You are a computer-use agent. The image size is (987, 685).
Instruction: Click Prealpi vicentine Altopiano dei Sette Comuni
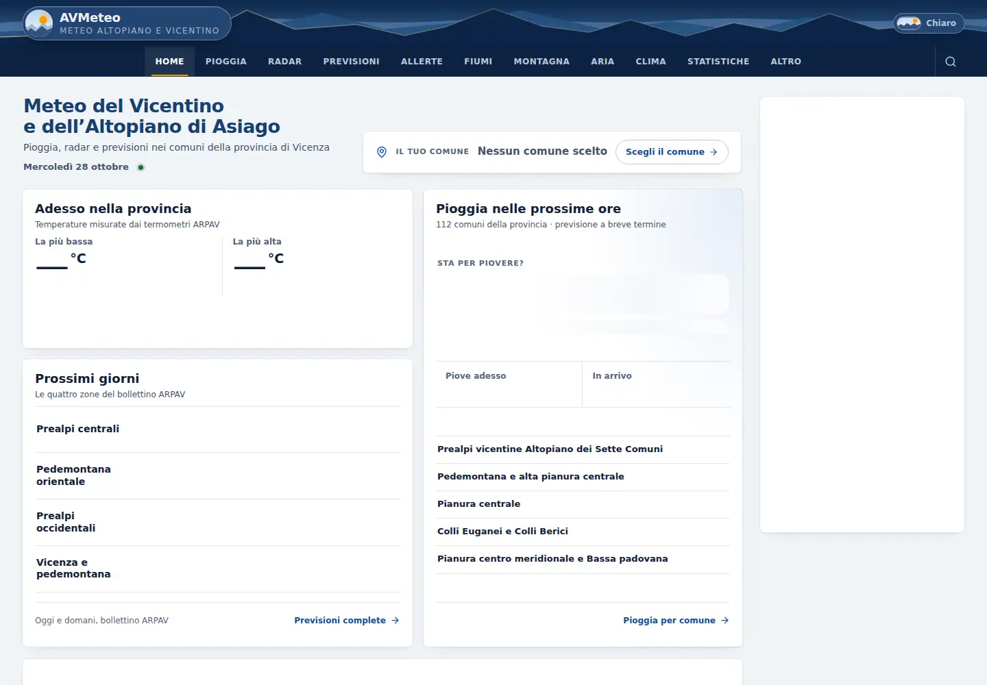583,450
